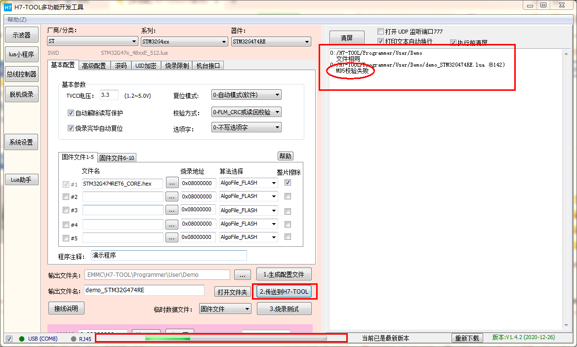This screenshot has width=577, height=347.
Task: Open 系列 dropdown showing STM32G4xx
Action: click(x=184, y=41)
